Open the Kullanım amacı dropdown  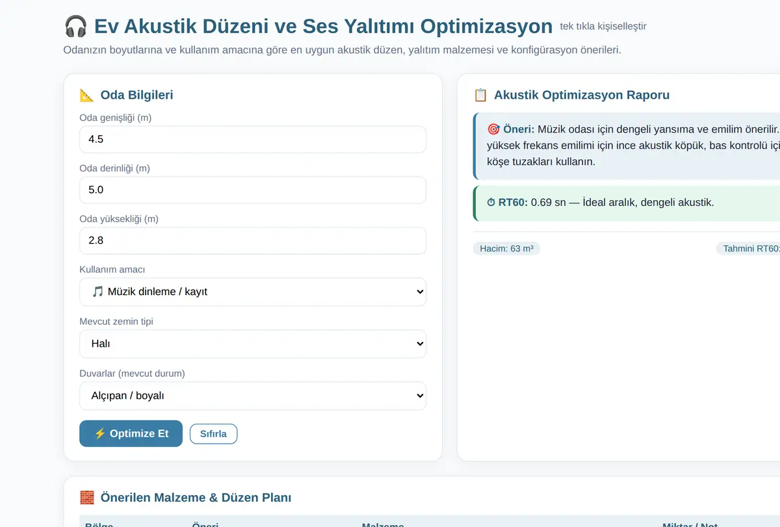(253, 292)
